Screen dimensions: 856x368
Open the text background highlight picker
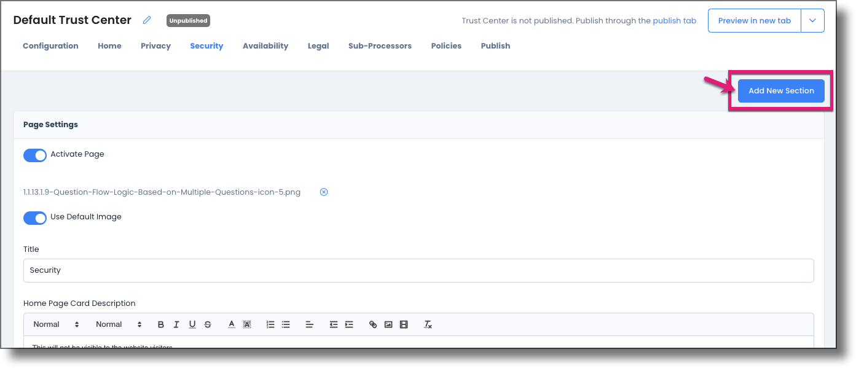[x=247, y=324]
